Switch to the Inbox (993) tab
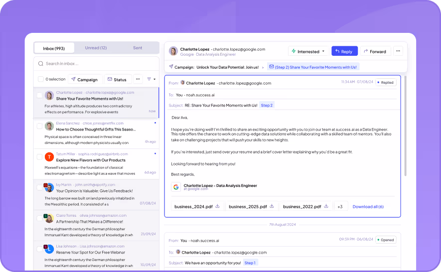Viewport: 441px width, 272px height. point(54,48)
